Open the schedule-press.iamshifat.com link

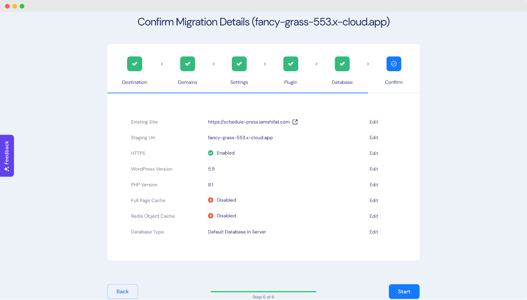249,122
